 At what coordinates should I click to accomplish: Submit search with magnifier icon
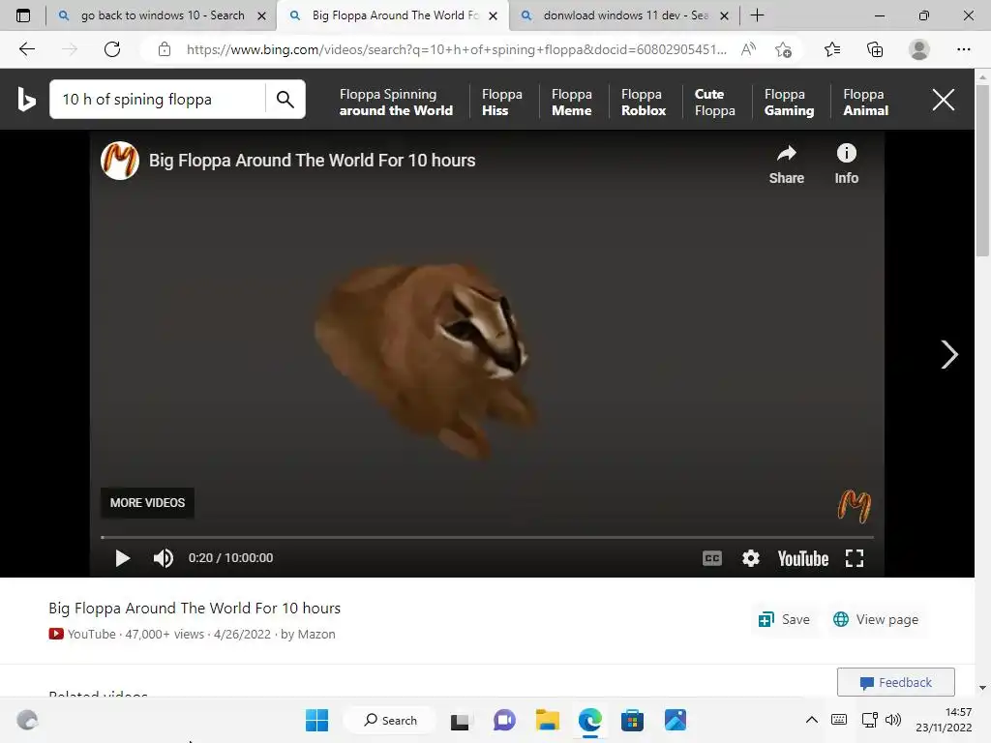click(x=285, y=100)
